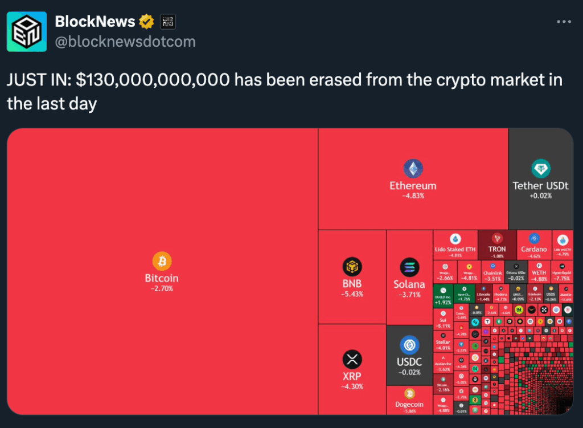Screen dimensions: 583x428
Task: Select the Cardano heatmap tile
Action: click(533, 244)
